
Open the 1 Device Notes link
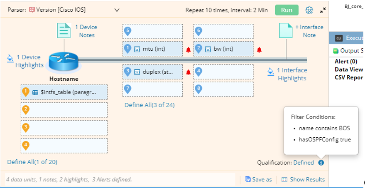pos(86,31)
